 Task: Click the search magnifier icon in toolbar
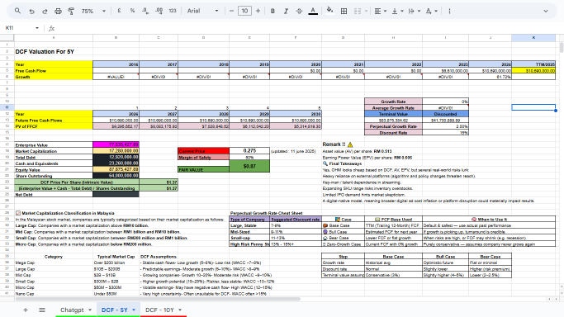17,11
